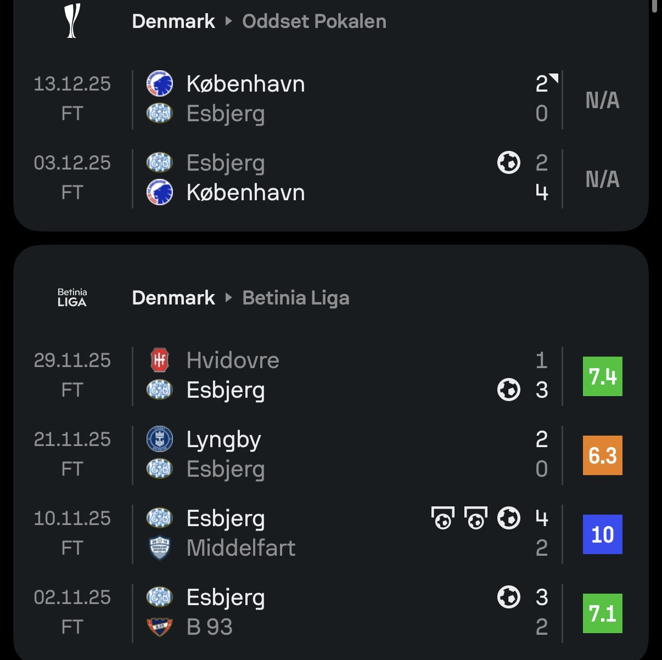Open the Betinia Liga competition link
662x660 pixels.
coord(295,298)
